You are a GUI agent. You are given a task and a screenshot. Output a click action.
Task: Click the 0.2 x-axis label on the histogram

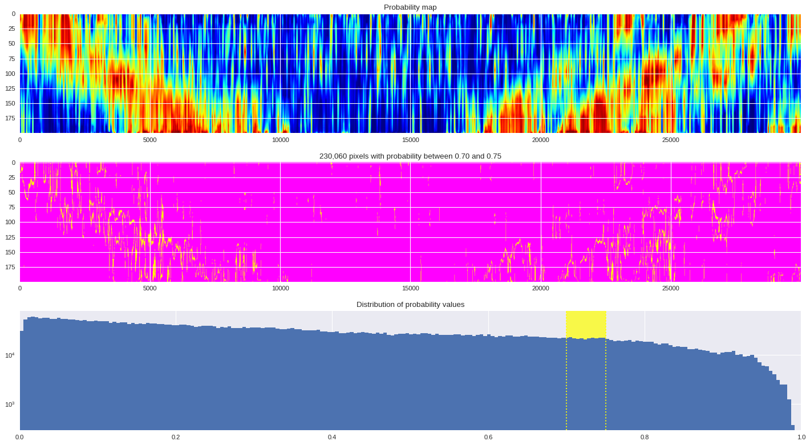(176, 438)
